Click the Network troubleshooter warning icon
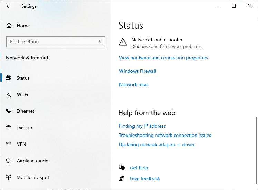Screen dimensions: 258x190 [x=123, y=42]
